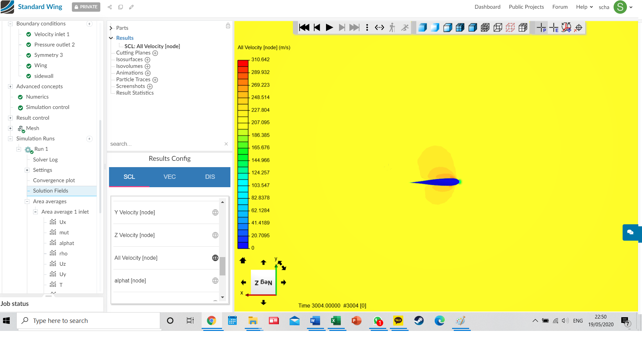This screenshot has width=642, height=361.
Task: Click the red color legend swatch
Action: coord(243,64)
